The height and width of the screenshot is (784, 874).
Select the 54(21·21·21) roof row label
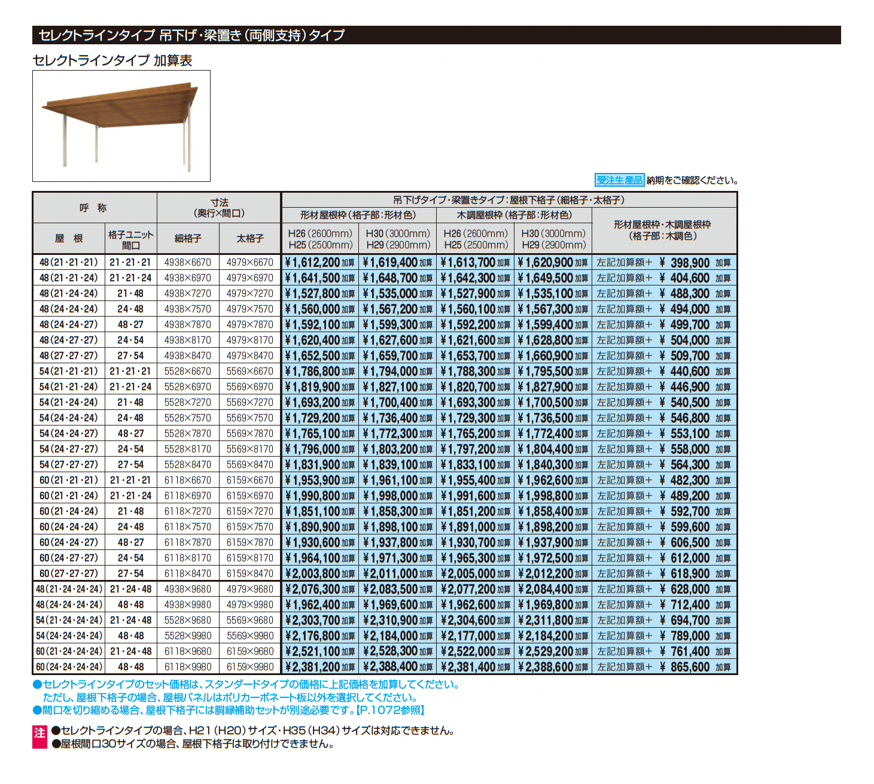pyautogui.click(x=68, y=371)
